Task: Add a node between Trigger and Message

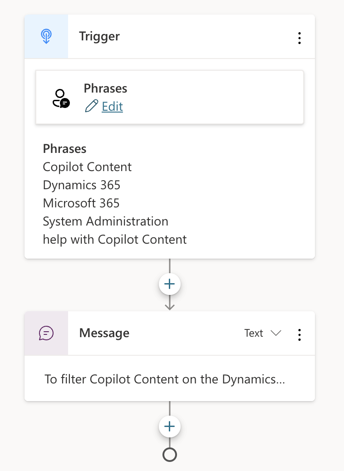Action: [170, 284]
